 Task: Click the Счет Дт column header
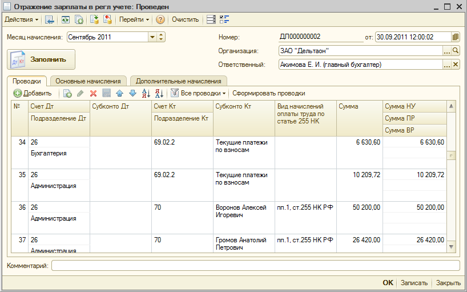59,106
